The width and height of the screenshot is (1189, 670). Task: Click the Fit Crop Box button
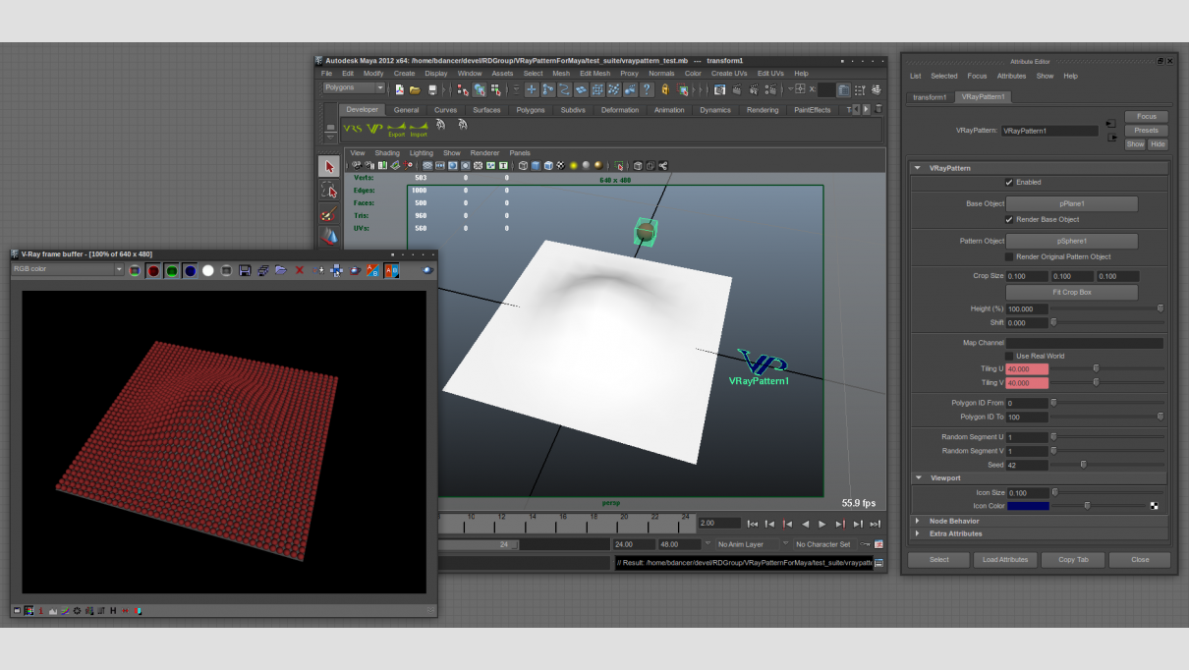click(x=1072, y=293)
